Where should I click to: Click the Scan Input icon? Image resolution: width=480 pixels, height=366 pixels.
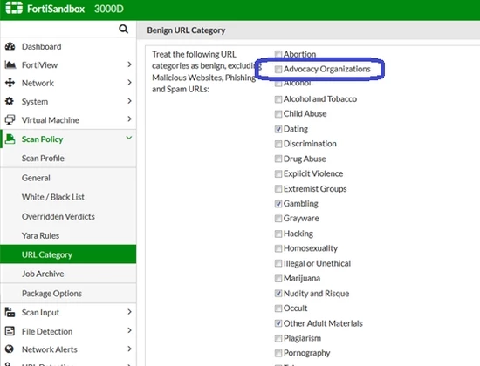tap(10, 312)
